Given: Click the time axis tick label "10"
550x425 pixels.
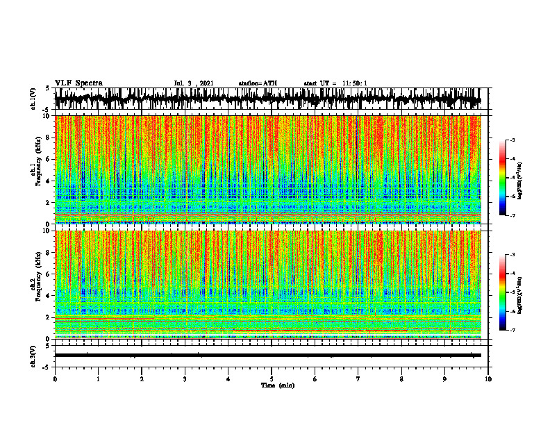Looking at the screenshot, I should [x=488, y=379].
